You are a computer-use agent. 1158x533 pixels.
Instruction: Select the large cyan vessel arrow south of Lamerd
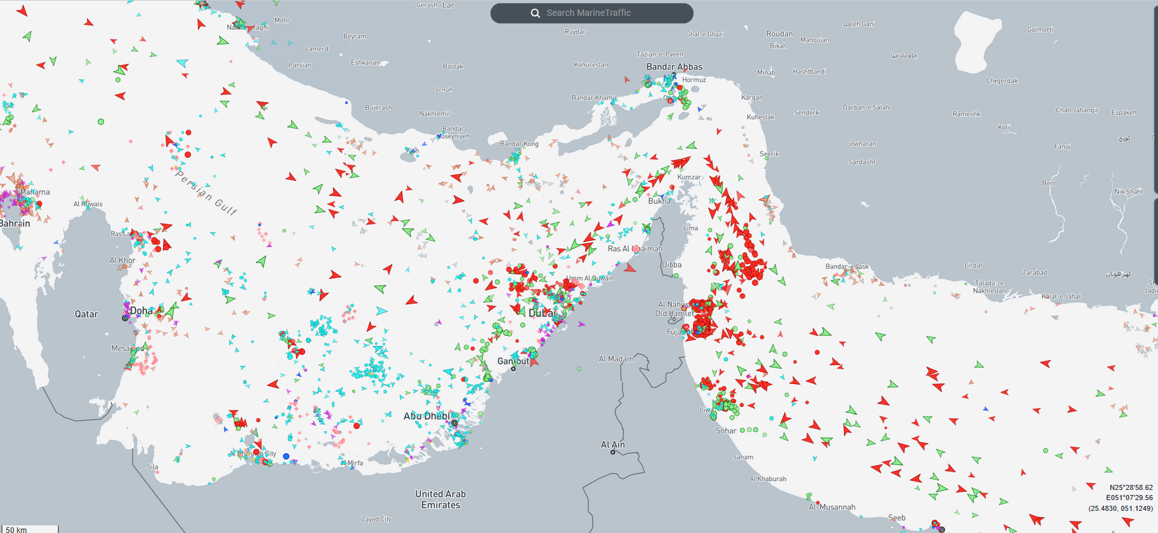182,63
